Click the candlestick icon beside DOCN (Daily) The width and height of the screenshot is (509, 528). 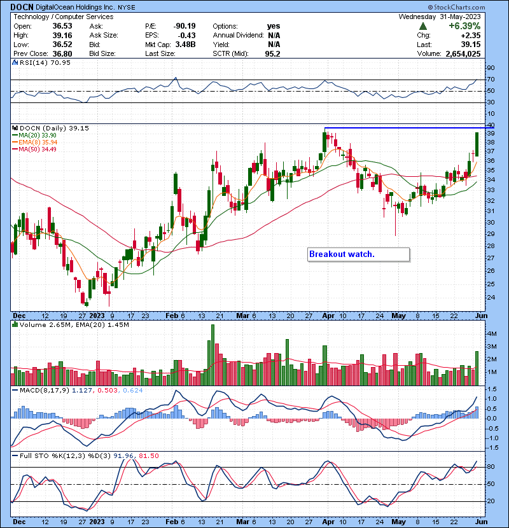coord(15,128)
